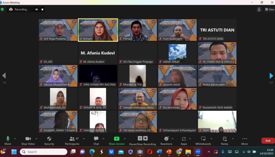
Task: Mute the microphone in Zoom toolbar
Action: coord(7,139)
